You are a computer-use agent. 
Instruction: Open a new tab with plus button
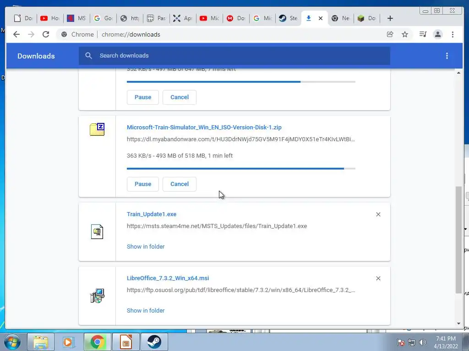390,18
